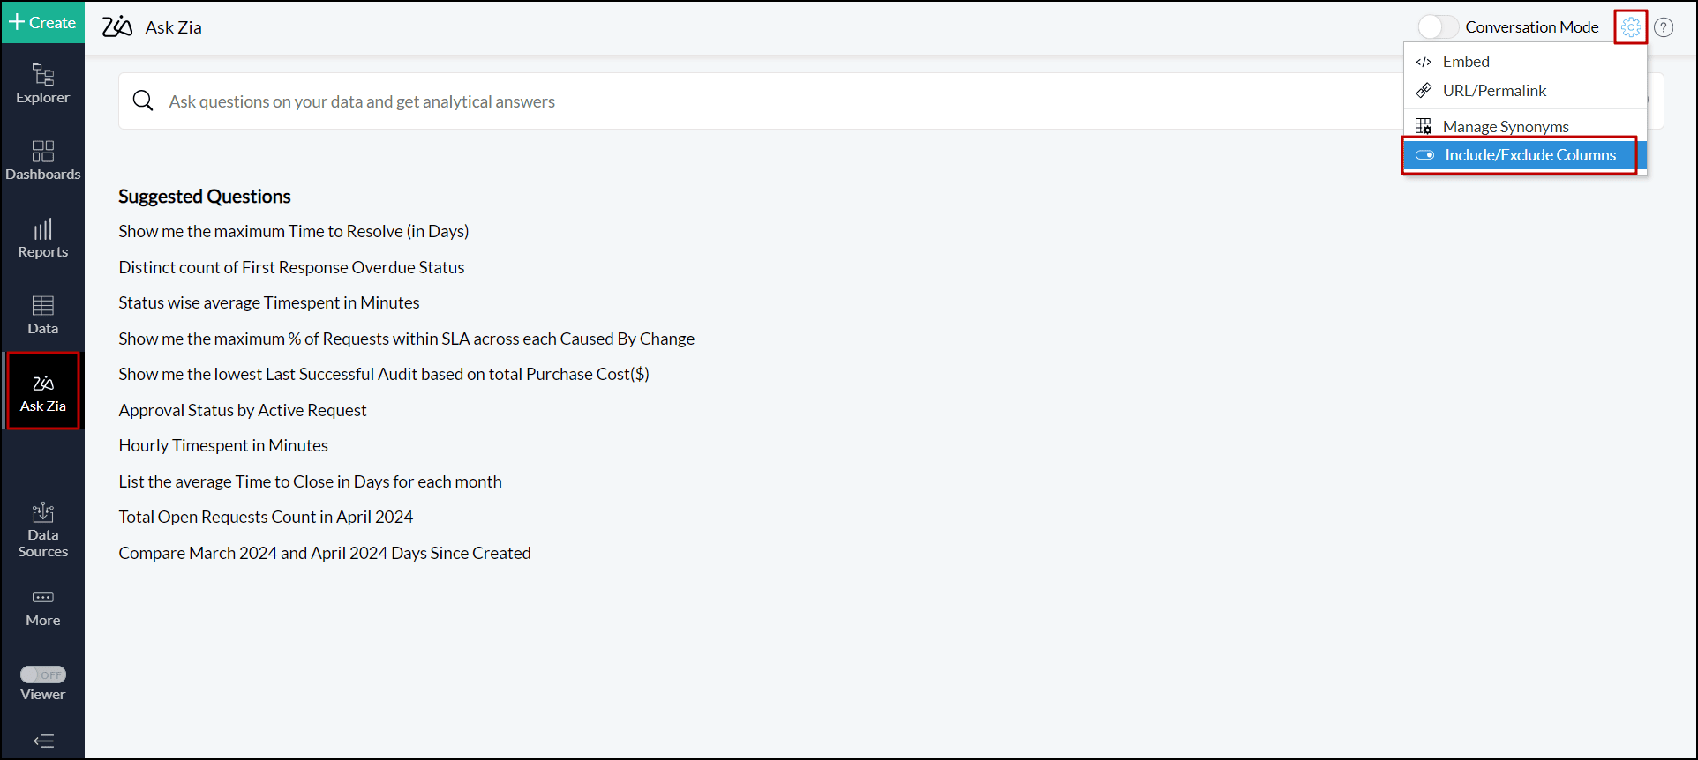Open the Reports section icon

tap(42, 238)
